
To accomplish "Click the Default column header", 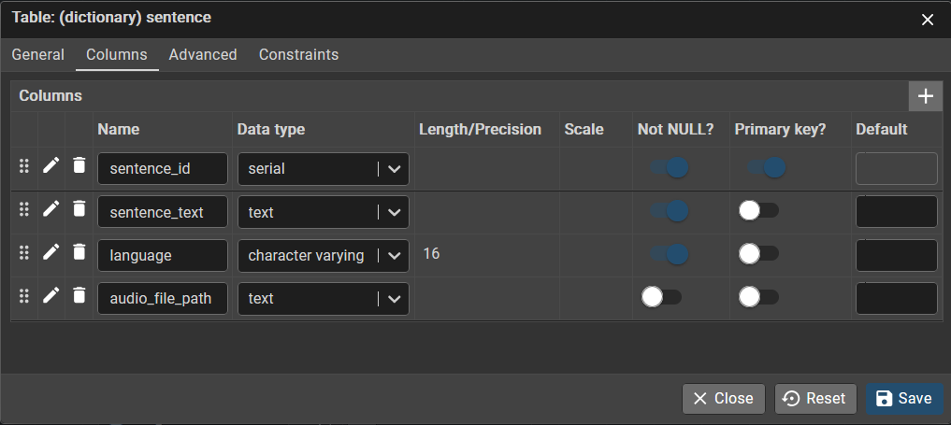I will pos(881,130).
